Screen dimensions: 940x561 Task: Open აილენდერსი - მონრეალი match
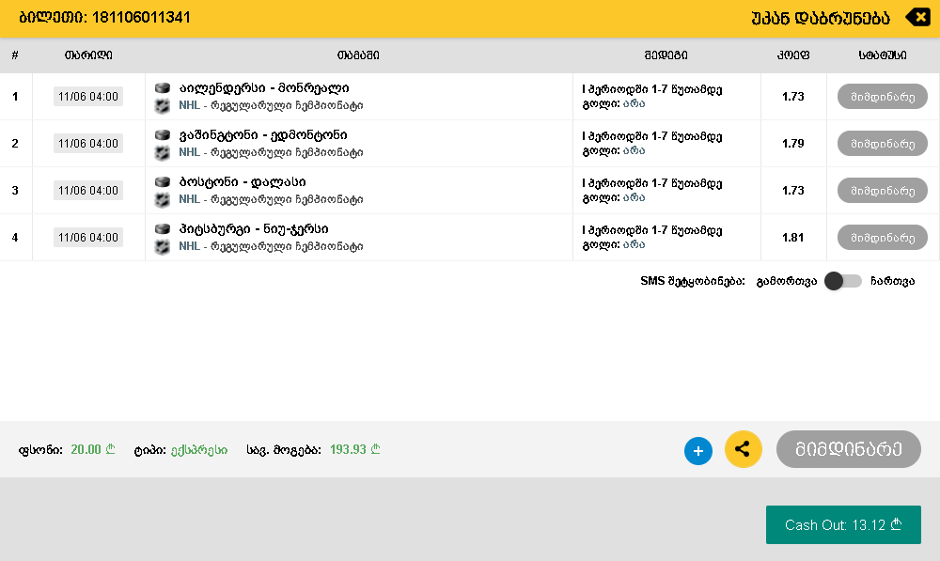coord(264,88)
